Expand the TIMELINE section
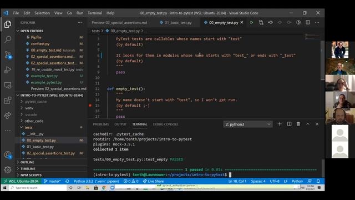 click(28, 169)
